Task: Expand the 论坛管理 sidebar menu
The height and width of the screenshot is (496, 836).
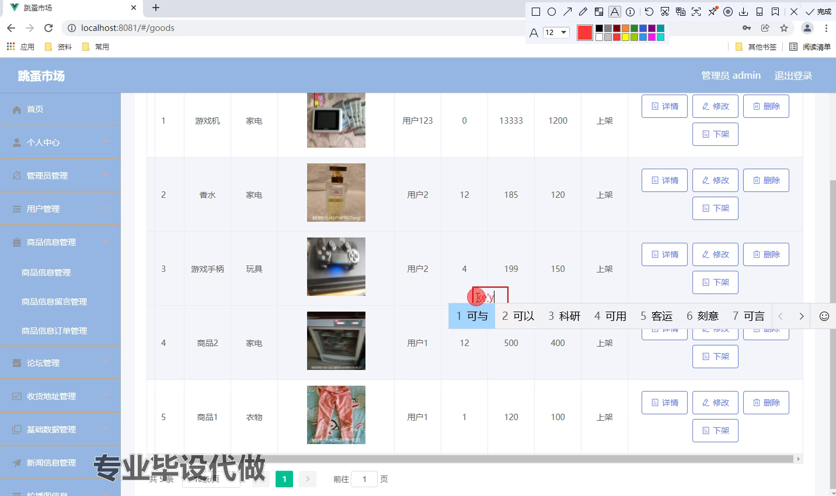Action: point(60,363)
